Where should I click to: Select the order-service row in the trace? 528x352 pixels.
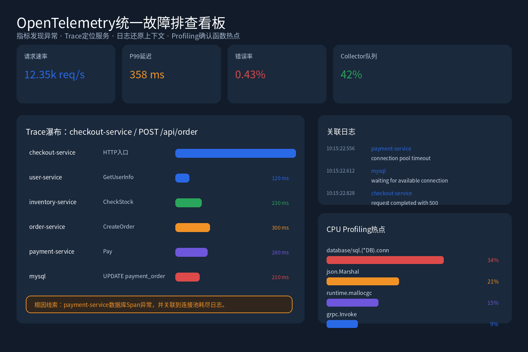(47, 227)
